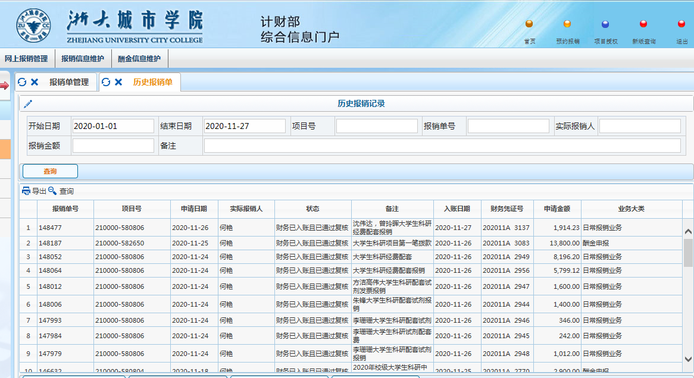Screen dimensions: 694x378
Task: Open 新版查询 red ball icon
Action: point(643,24)
